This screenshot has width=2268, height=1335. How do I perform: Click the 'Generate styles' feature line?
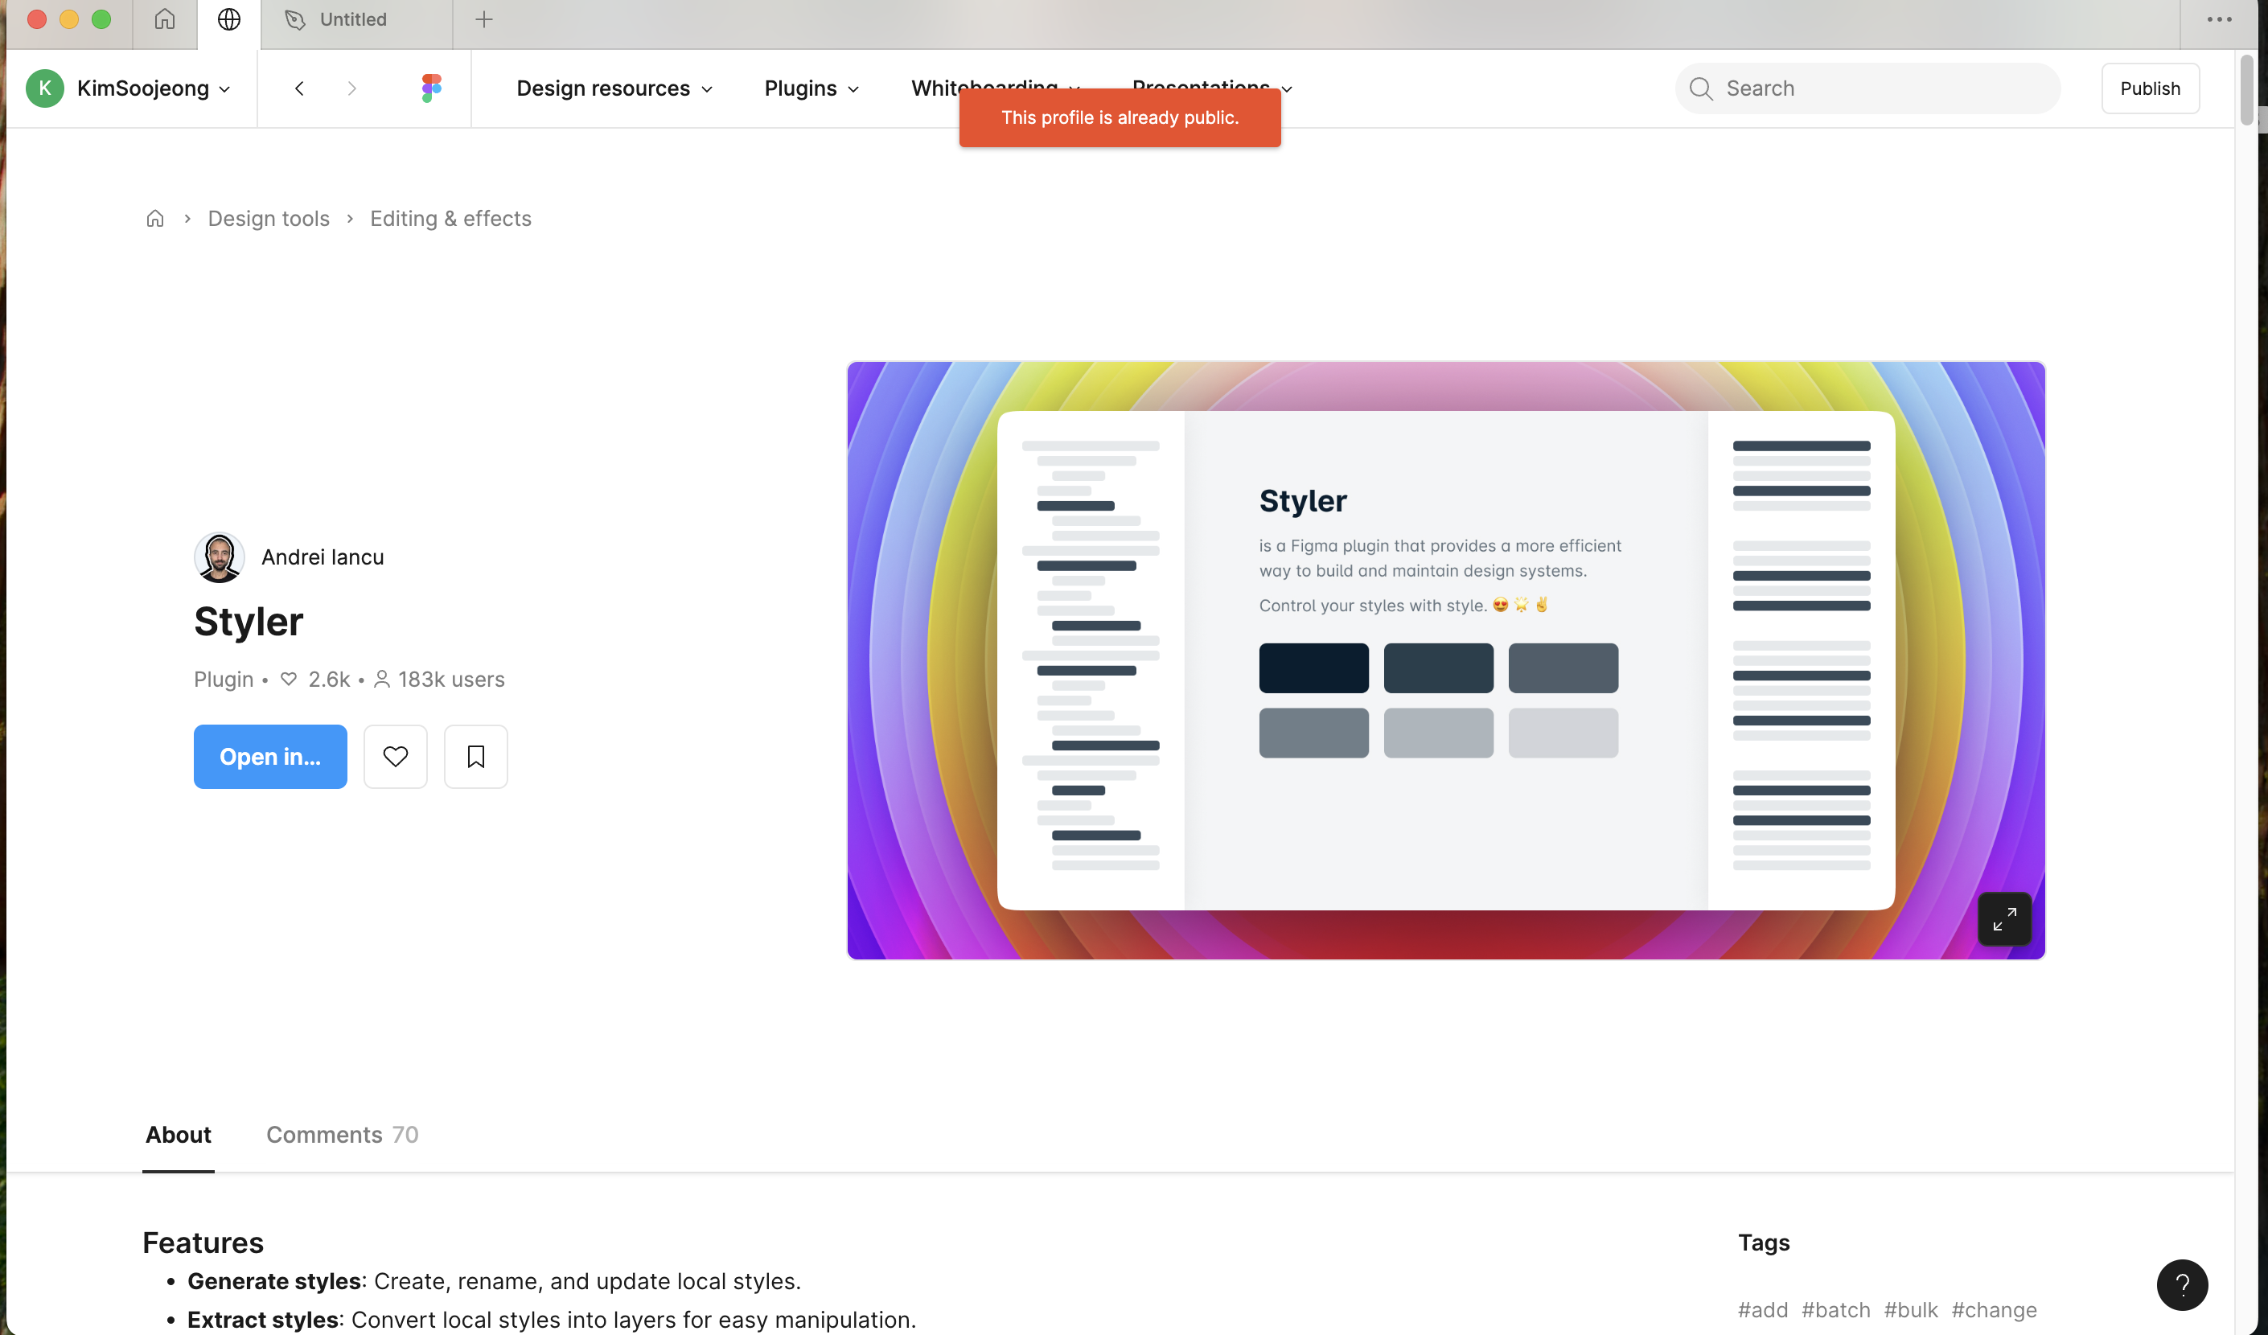tap(493, 1281)
